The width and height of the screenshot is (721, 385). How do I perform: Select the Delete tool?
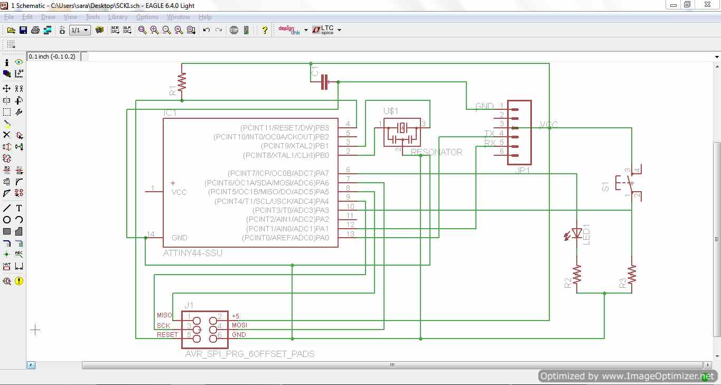(x=7, y=135)
